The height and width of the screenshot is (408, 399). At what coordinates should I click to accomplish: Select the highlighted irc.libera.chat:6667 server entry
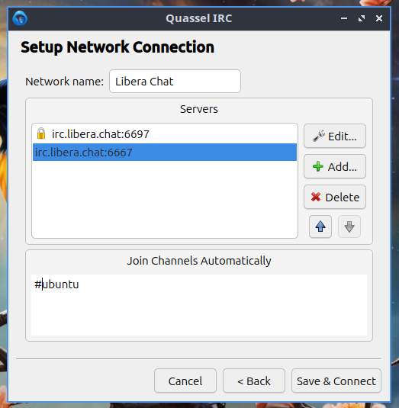coord(165,153)
